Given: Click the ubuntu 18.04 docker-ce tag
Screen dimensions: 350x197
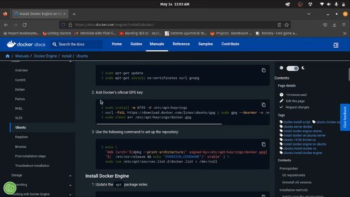Looking at the screenshot, I should pyautogui.click(x=300, y=140).
